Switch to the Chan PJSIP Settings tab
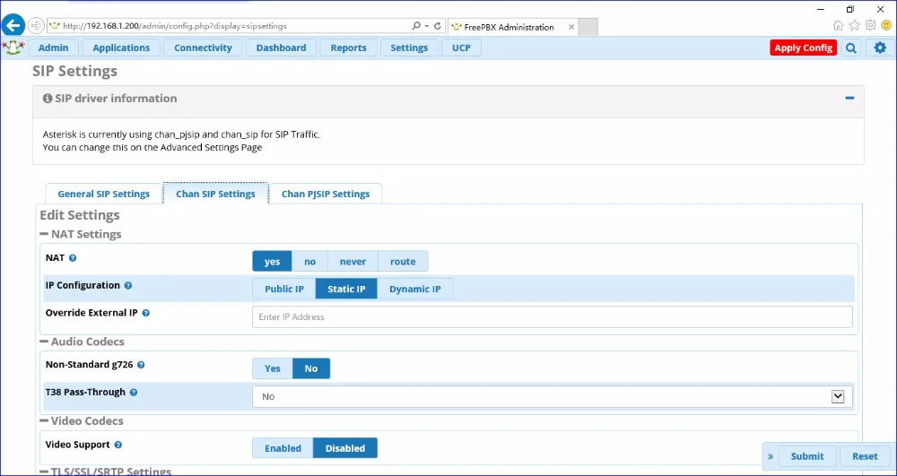The image size is (897, 476). click(326, 194)
